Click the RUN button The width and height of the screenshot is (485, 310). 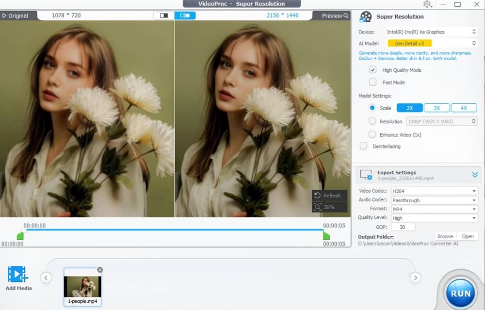point(460,292)
